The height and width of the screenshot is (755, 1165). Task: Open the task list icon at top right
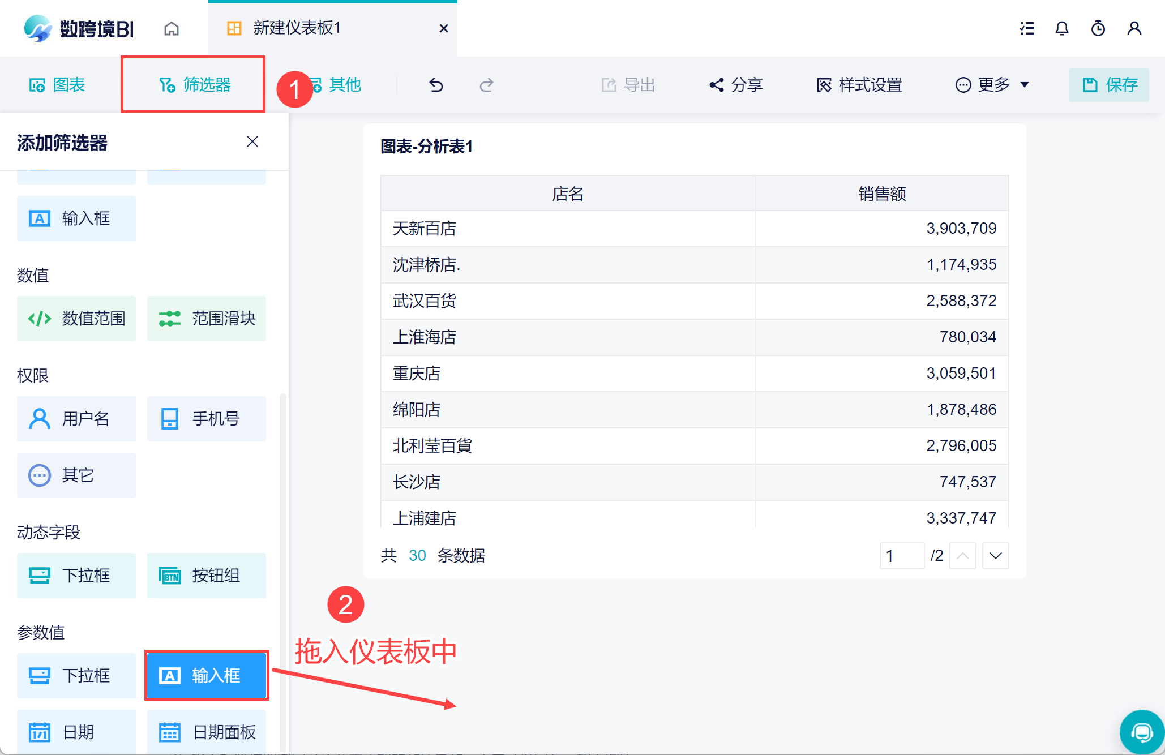click(1027, 28)
